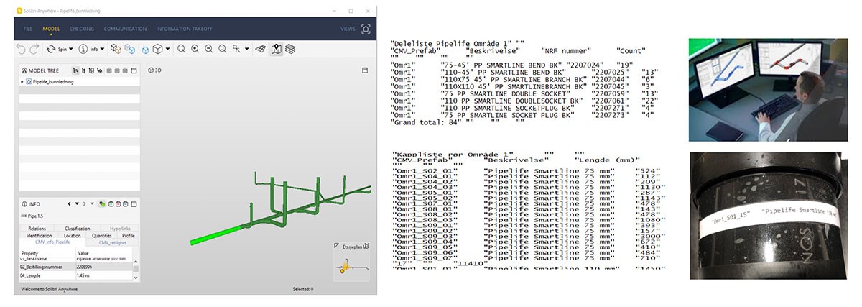
Task: Select Pipelife_bunnledning in the model tree
Action: (x=55, y=82)
